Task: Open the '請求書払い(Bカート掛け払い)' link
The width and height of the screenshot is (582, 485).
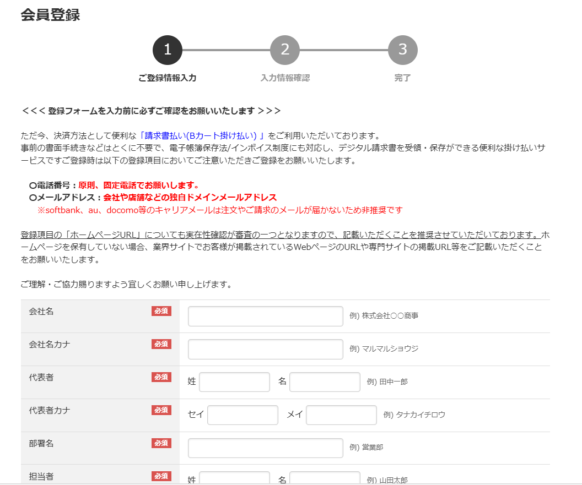Action: 202,136
